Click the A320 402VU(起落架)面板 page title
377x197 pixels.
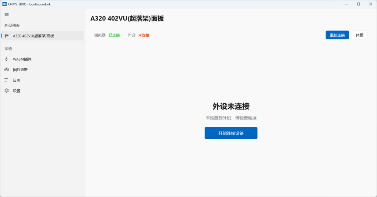[127, 18]
